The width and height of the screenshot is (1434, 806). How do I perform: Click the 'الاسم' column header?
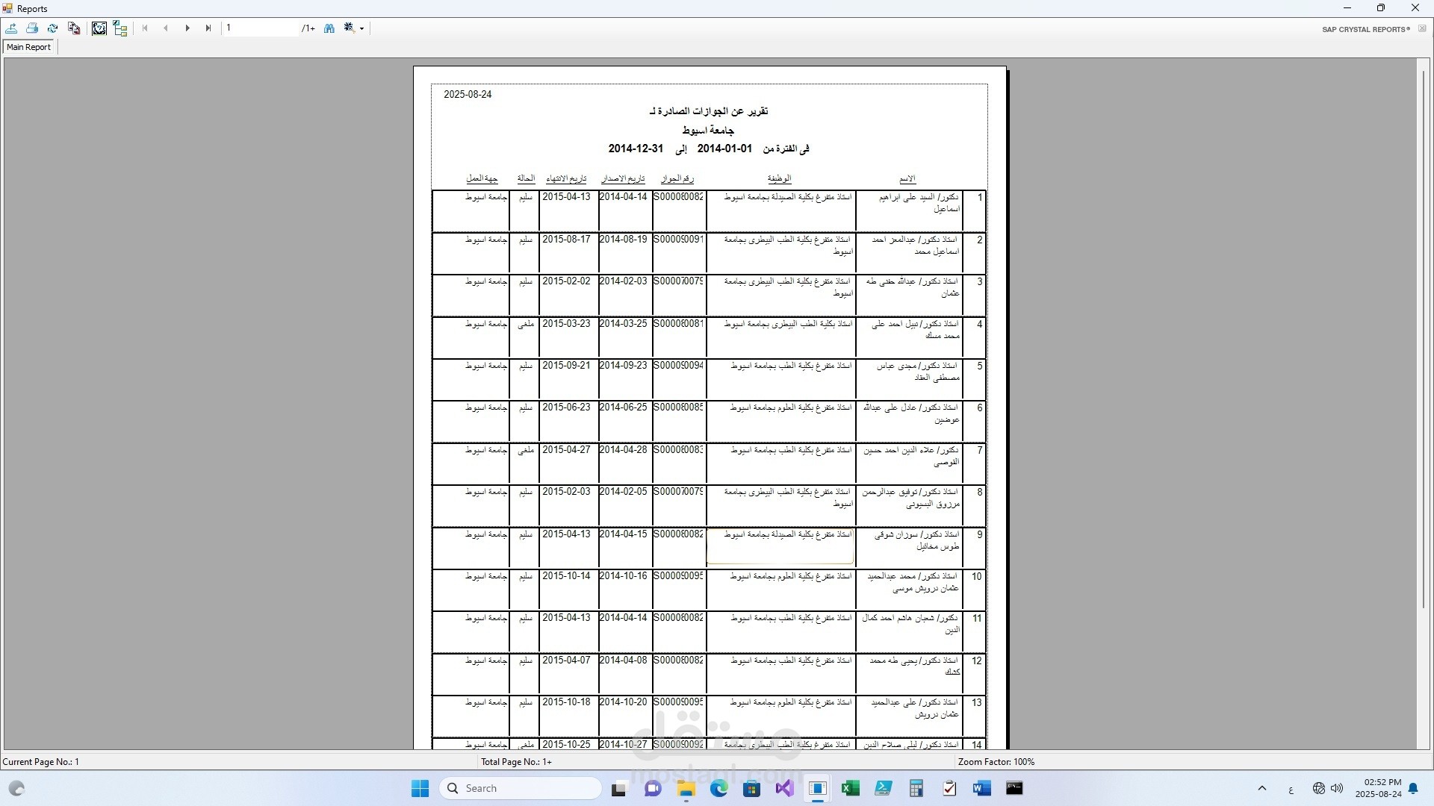(907, 179)
